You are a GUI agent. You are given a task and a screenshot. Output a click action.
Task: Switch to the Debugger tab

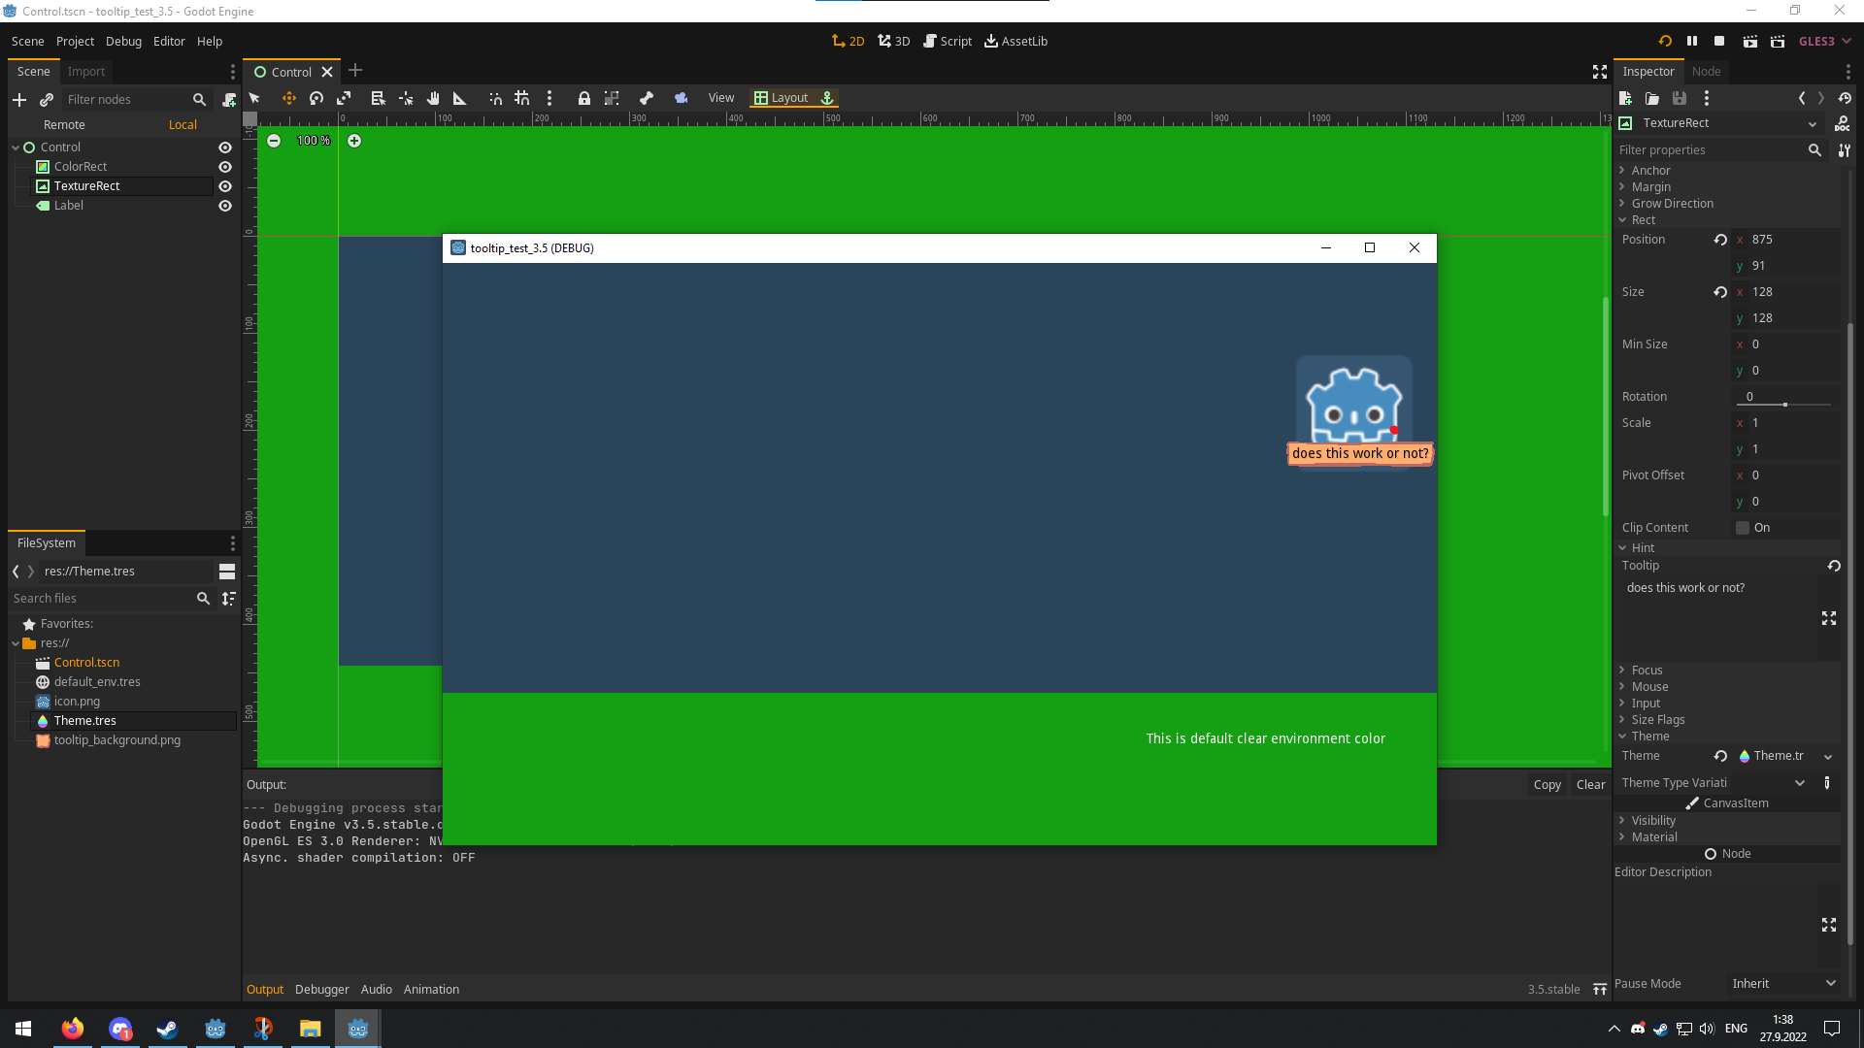point(321,989)
